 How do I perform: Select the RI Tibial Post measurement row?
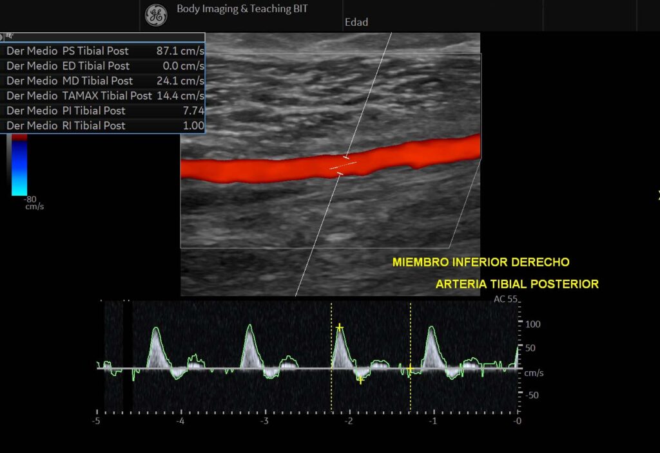click(x=103, y=125)
